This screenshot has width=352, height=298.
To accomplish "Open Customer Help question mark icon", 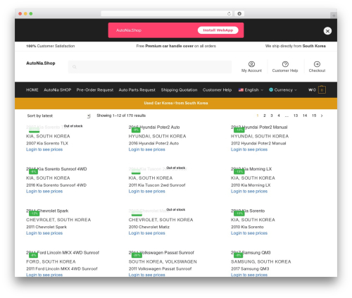I will 285,64.
